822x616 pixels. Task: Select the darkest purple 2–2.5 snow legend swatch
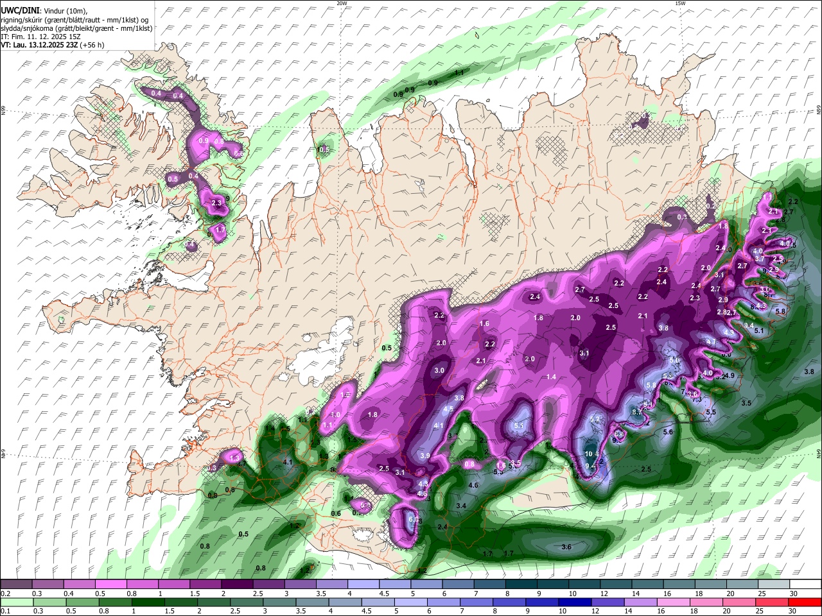(237, 584)
